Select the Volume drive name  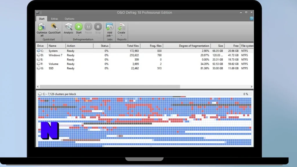pyautogui.click(x=53, y=64)
